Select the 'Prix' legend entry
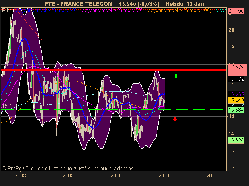The width and height of the screenshot is (249, 186). (6, 11)
